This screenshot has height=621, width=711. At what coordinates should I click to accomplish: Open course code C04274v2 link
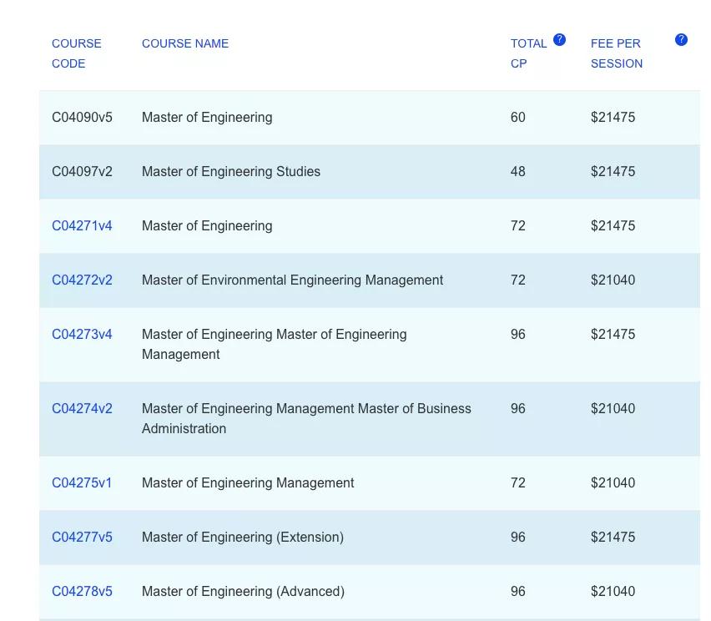coord(82,409)
